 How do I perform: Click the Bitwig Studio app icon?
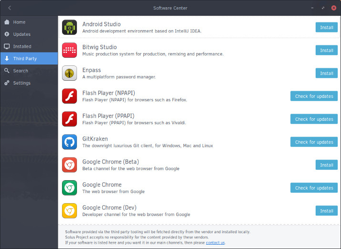click(69, 50)
